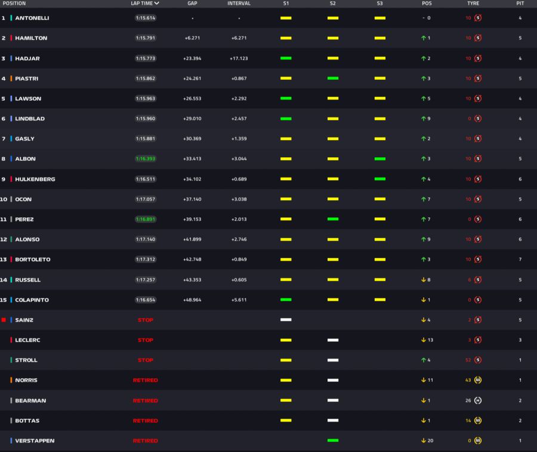Click the S1 column header

tap(286, 4)
